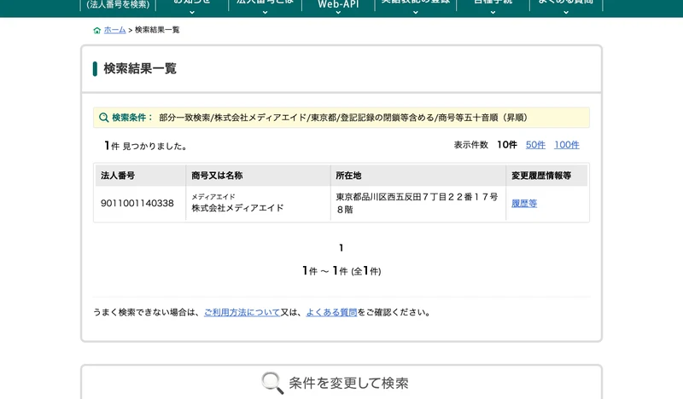Open the よくある質問 link below results
The image size is (683, 399).
(x=331, y=312)
